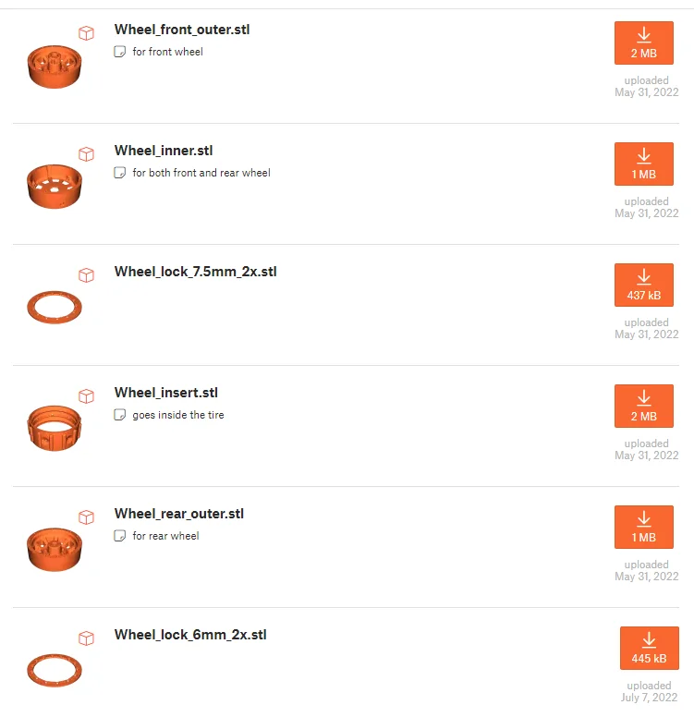Click 3D cube icon beside Wheel_rear_outer.stl
694x717 pixels.
tap(86, 517)
